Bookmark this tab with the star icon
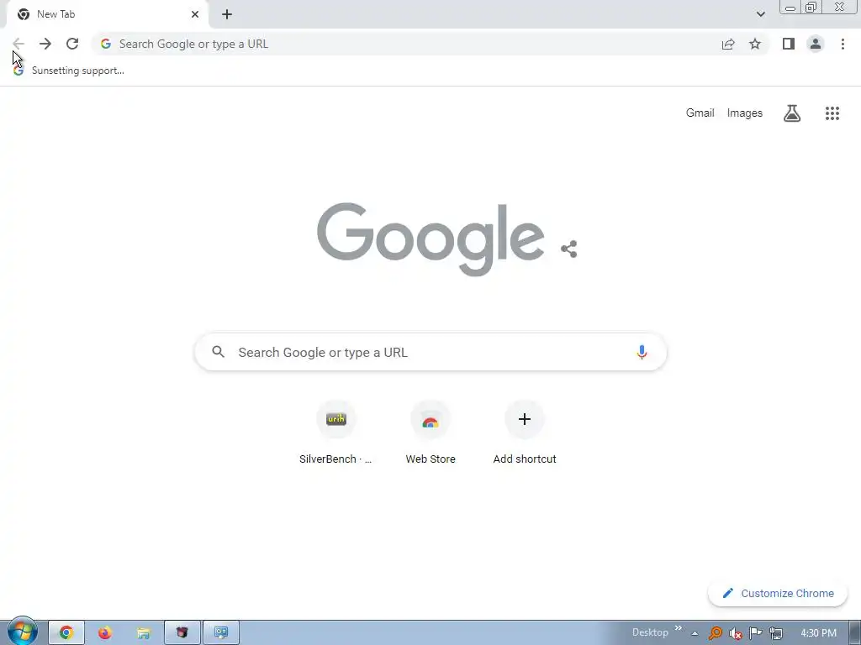Screen dimensions: 861x645 (755, 44)
